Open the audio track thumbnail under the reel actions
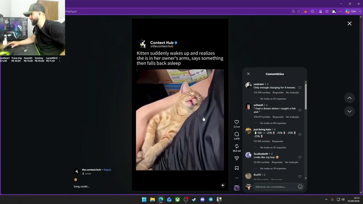 point(237,188)
